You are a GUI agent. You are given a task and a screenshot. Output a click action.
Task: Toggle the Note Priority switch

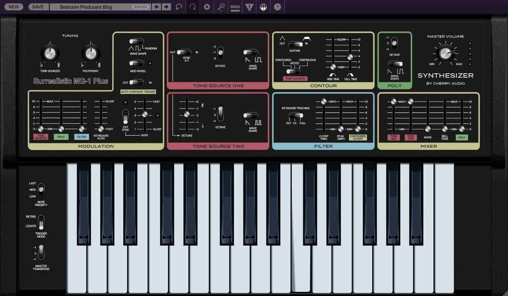(41, 189)
